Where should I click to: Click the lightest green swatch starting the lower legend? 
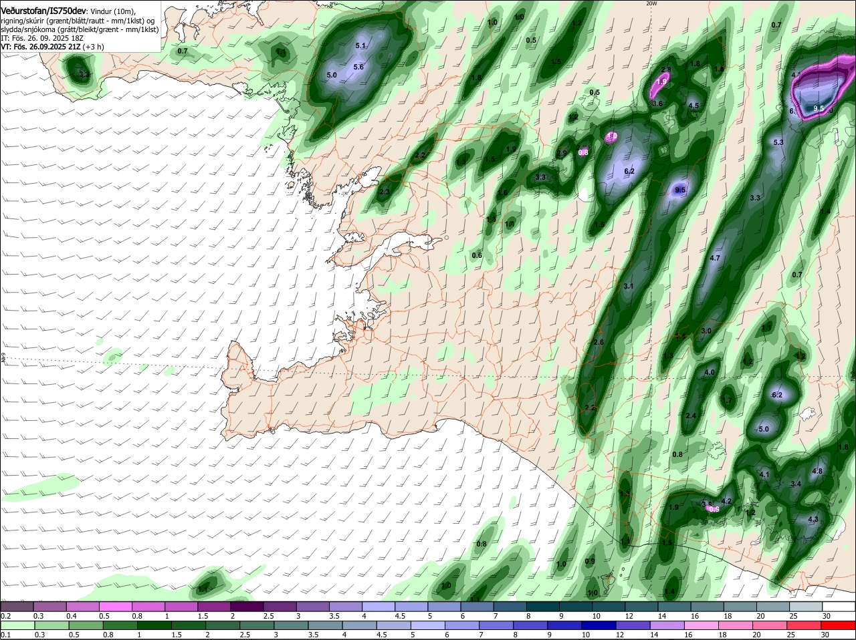pos(17,626)
